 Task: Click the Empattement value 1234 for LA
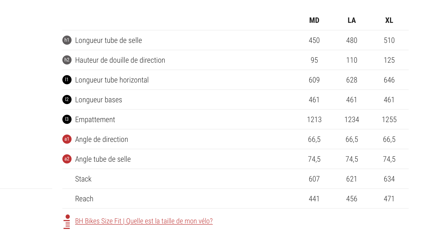click(352, 120)
